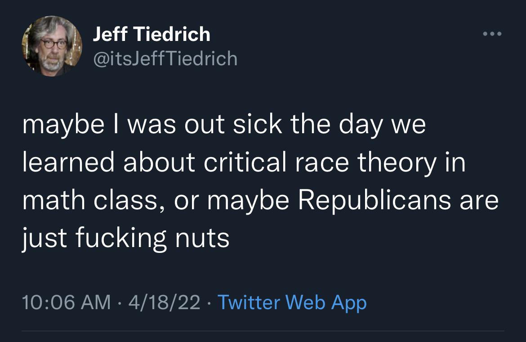
Task: Click the 10:06 AM timestamp
Action: pyautogui.click(x=67, y=302)
